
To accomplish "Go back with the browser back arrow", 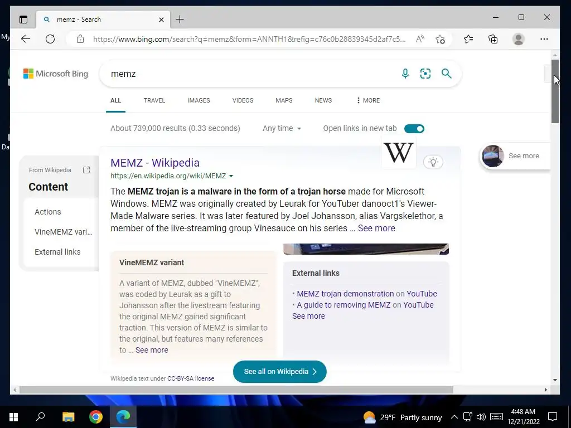I will pyautogui.click(x=26, y=39).
